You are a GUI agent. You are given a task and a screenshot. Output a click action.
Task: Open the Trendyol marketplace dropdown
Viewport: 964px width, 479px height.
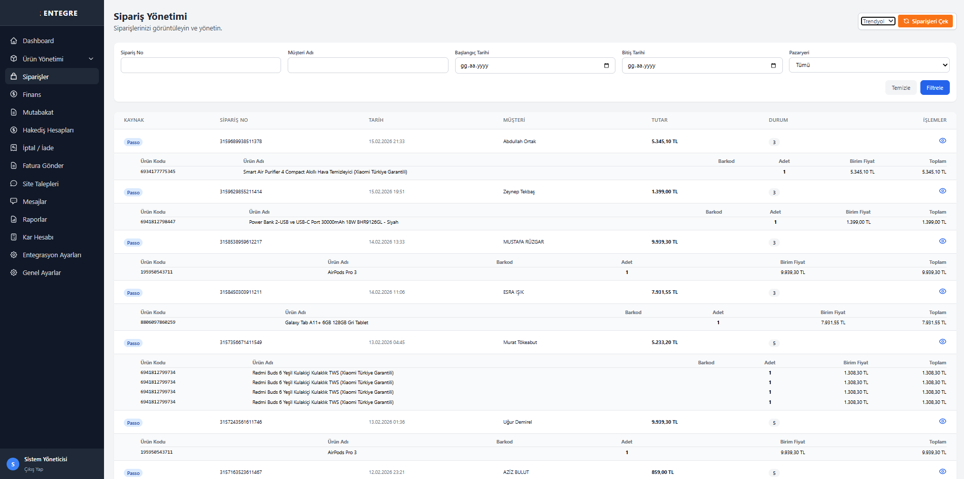tap(878, 21)
